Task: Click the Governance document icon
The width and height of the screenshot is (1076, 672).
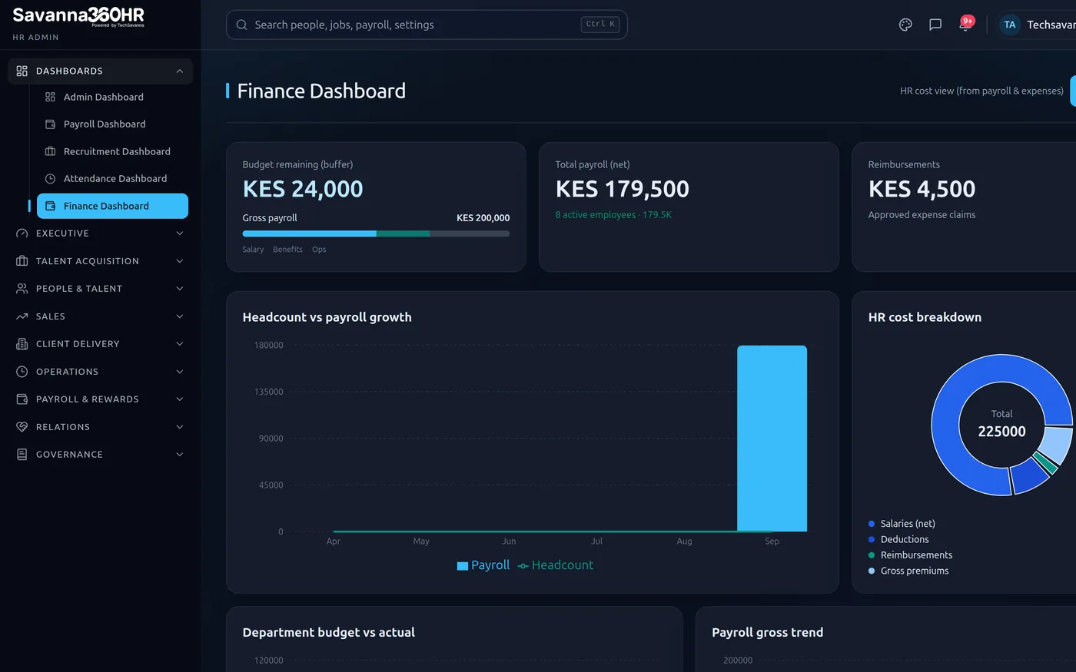Action: pos(22,455)
